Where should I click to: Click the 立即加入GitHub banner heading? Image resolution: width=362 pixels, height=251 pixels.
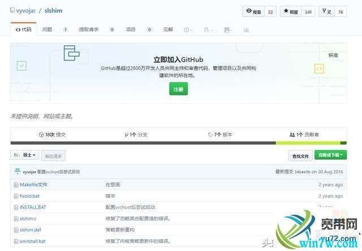click(179, 60)
